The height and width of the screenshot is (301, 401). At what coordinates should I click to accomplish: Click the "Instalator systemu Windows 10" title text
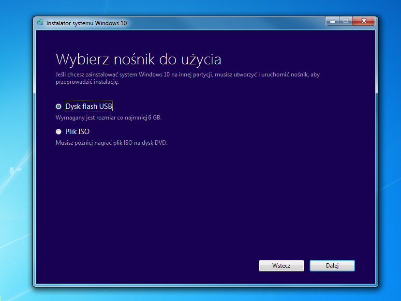point(87,23)
